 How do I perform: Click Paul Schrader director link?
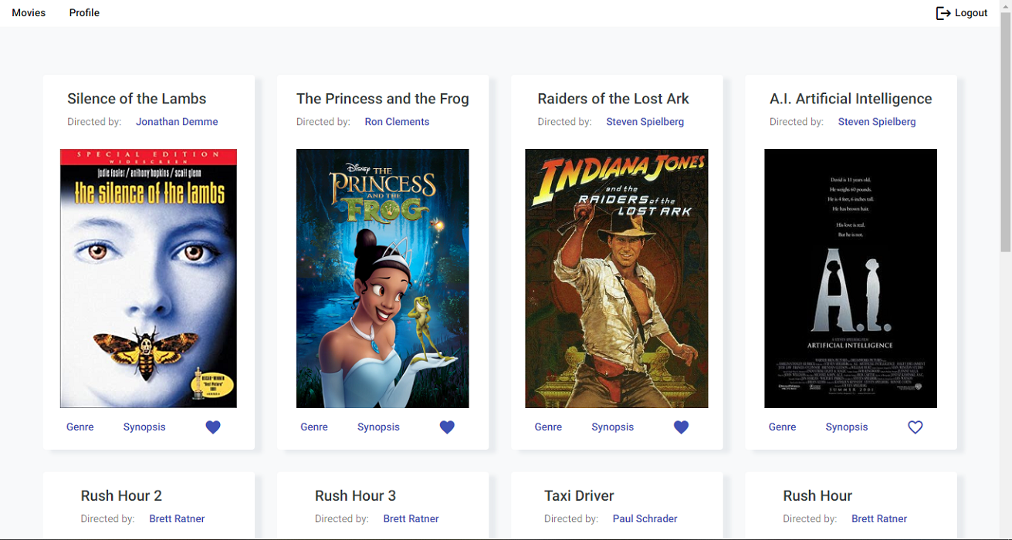[645, 519]
